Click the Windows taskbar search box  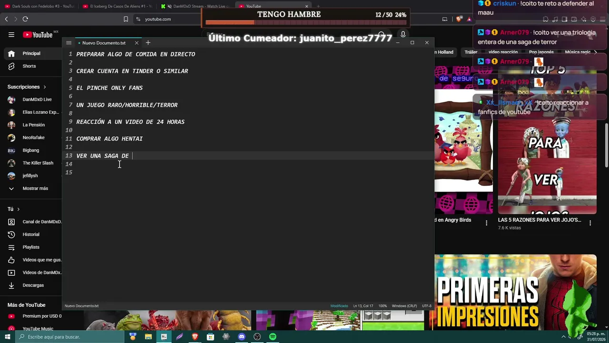(x=70, y=337)
